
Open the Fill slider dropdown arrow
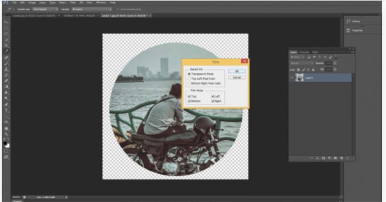tap(335, 69)
